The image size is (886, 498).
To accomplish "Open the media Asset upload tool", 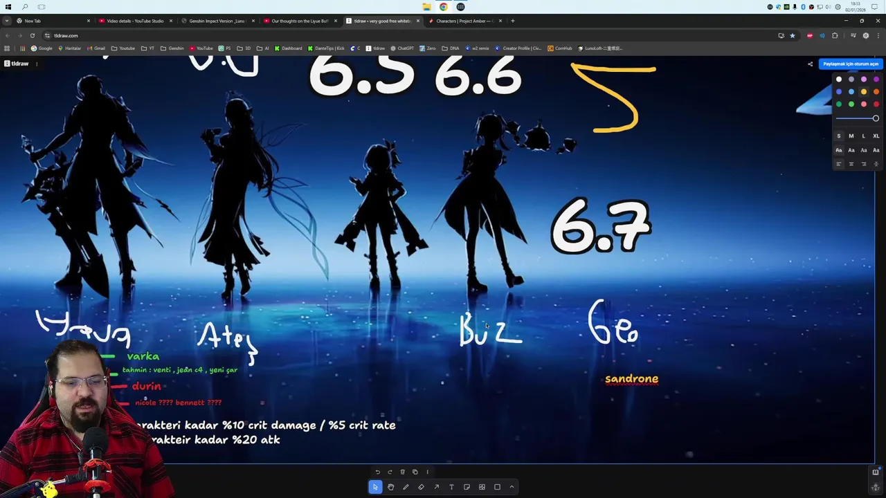I will (482, 487).
